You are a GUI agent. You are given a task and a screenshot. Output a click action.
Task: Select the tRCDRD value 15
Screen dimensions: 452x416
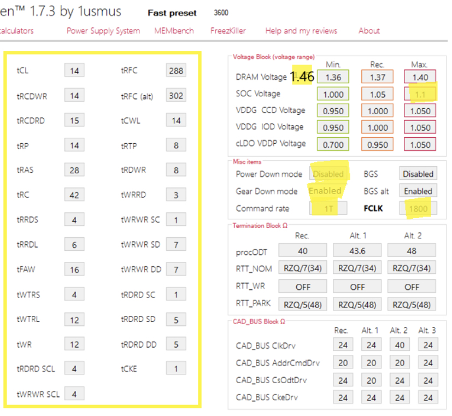click(74, 120)
